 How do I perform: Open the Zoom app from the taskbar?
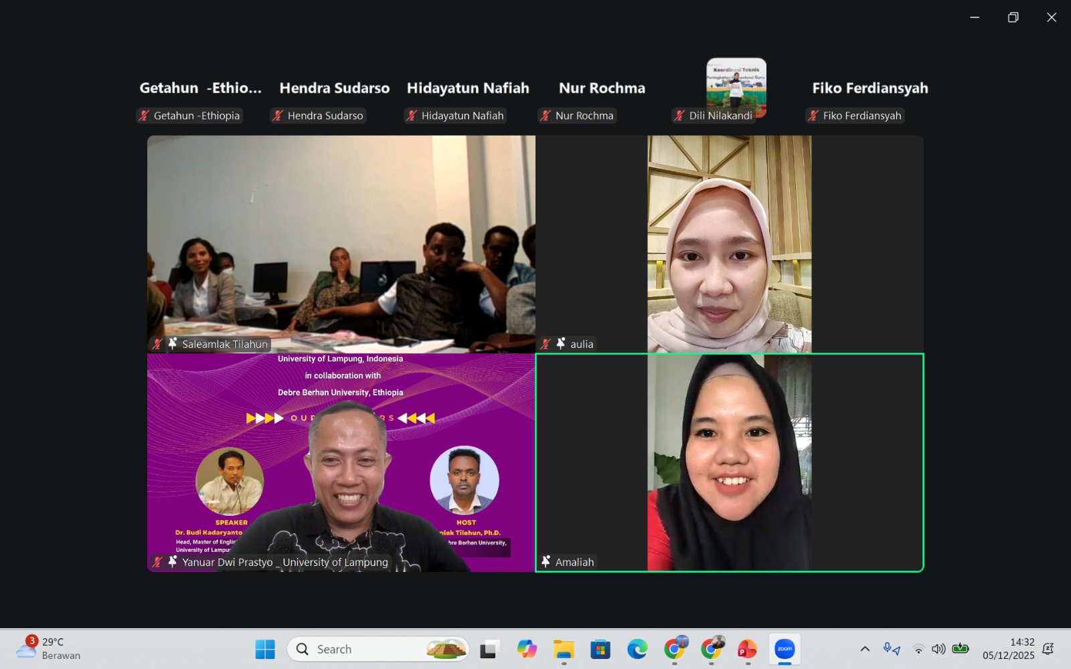click(x=784, y=649)
